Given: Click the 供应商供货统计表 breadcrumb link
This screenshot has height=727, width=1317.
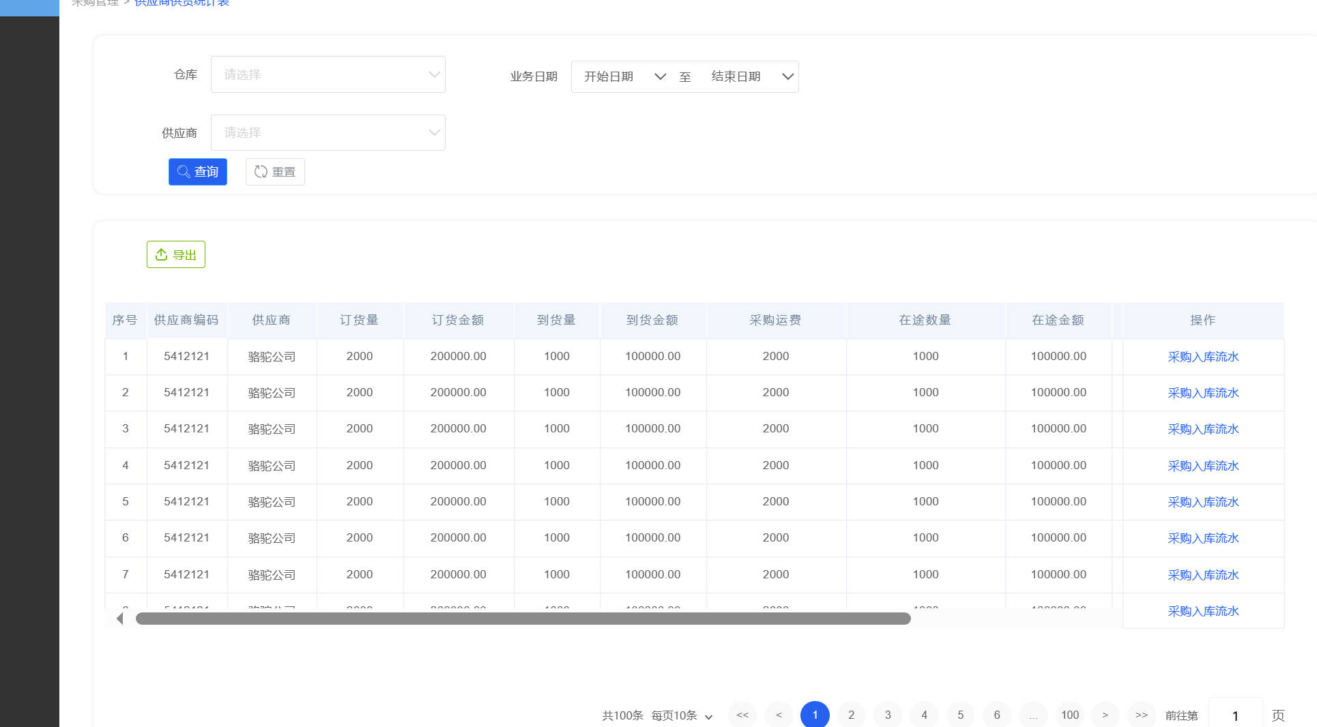Looking at the screenshot, I should tap(182, 3).
